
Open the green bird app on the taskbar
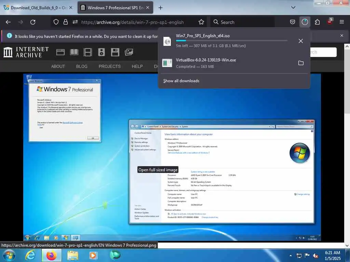(115, 255)
